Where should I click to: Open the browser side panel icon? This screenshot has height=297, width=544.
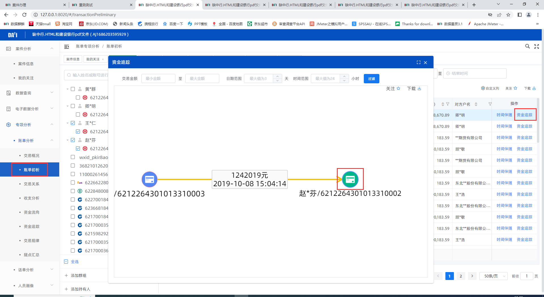point(519,15)
